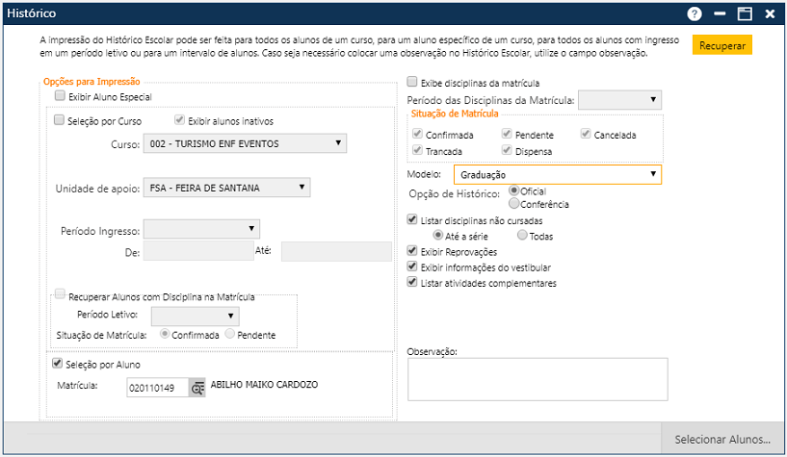Toggle Seleção por Curso checkbox
This screenshot has width=787, height=457.
[x=60, y=121]
